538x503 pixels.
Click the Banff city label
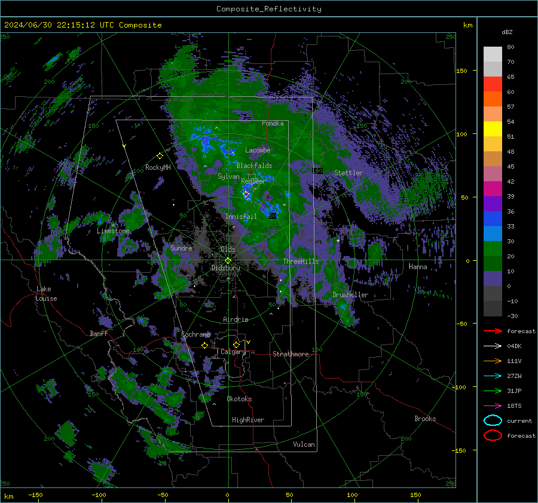click(99, 333)
